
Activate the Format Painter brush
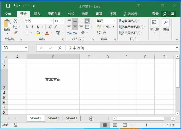point(15,33)
